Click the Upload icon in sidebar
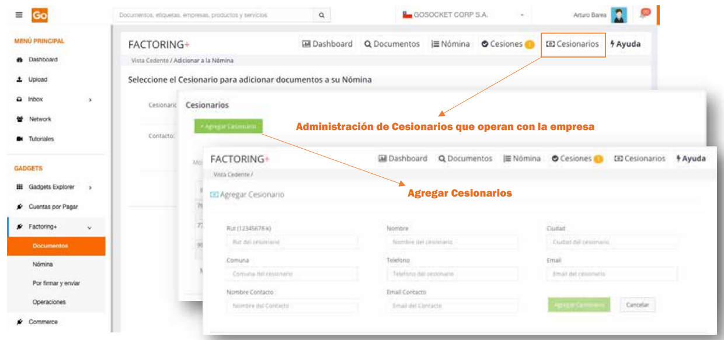The height and width of the screenshot is (340, 724). [x=19, y=79]
